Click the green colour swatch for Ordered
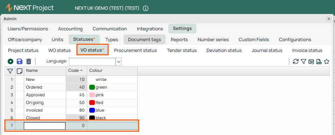This screenshot has height=135, width=335. (92, 87)
